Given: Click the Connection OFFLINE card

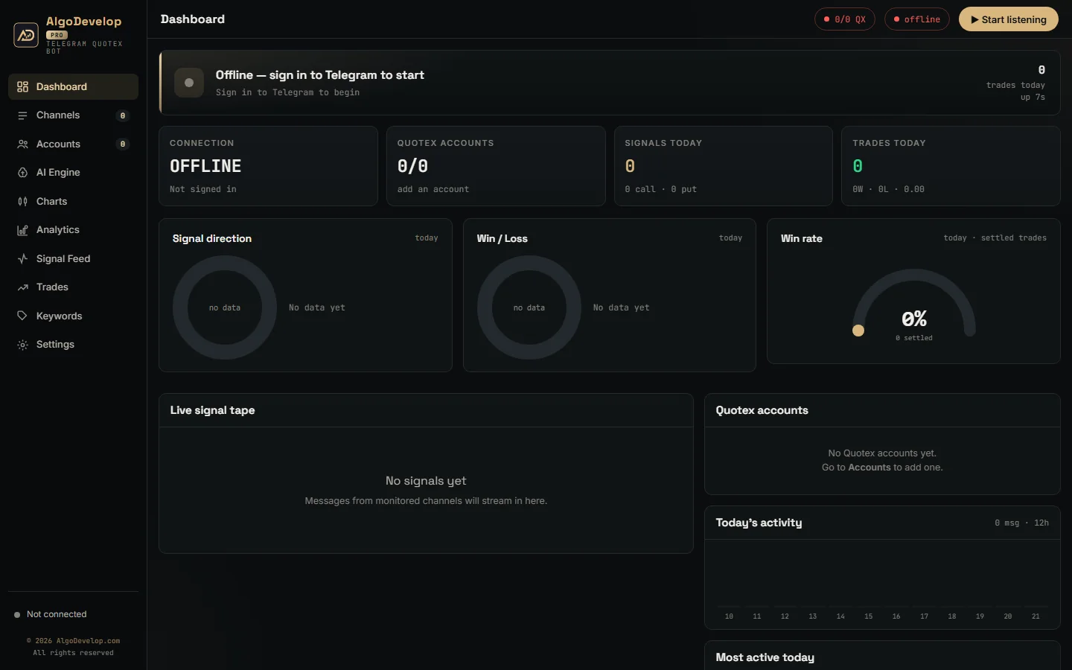Looking at the screenshot, I should click(268, 166).
